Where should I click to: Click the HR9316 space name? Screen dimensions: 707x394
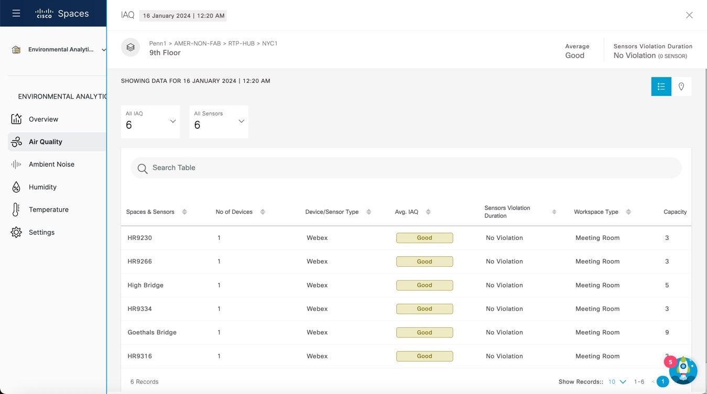coord(139,356)
